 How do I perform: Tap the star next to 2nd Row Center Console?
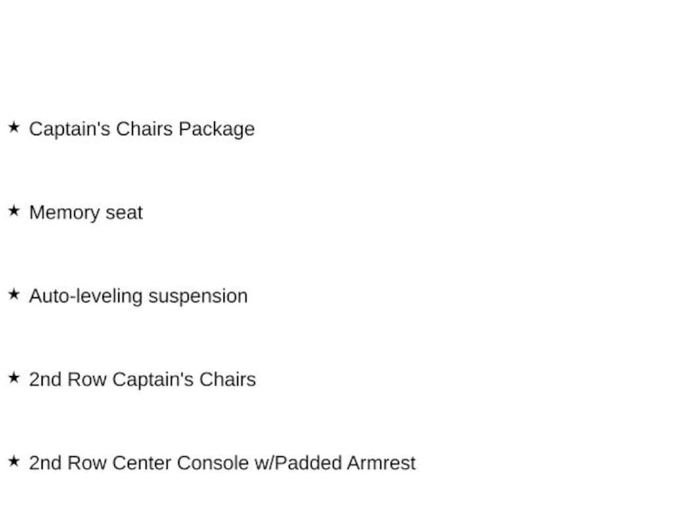tap(14, 461)
